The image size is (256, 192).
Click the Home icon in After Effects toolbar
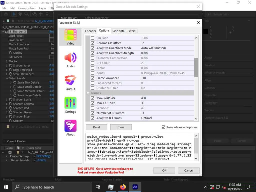coord(6,14)
